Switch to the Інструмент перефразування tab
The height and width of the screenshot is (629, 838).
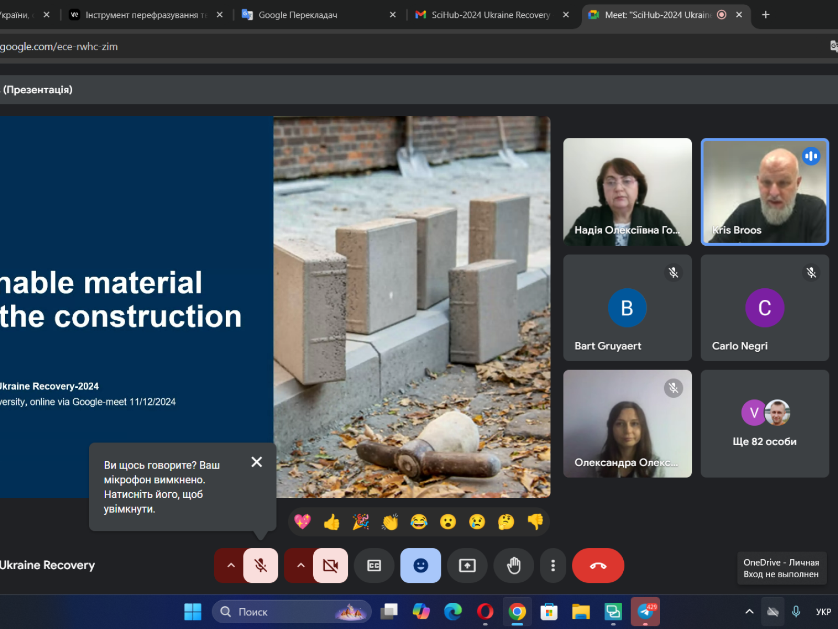click(x=147, y=15)
